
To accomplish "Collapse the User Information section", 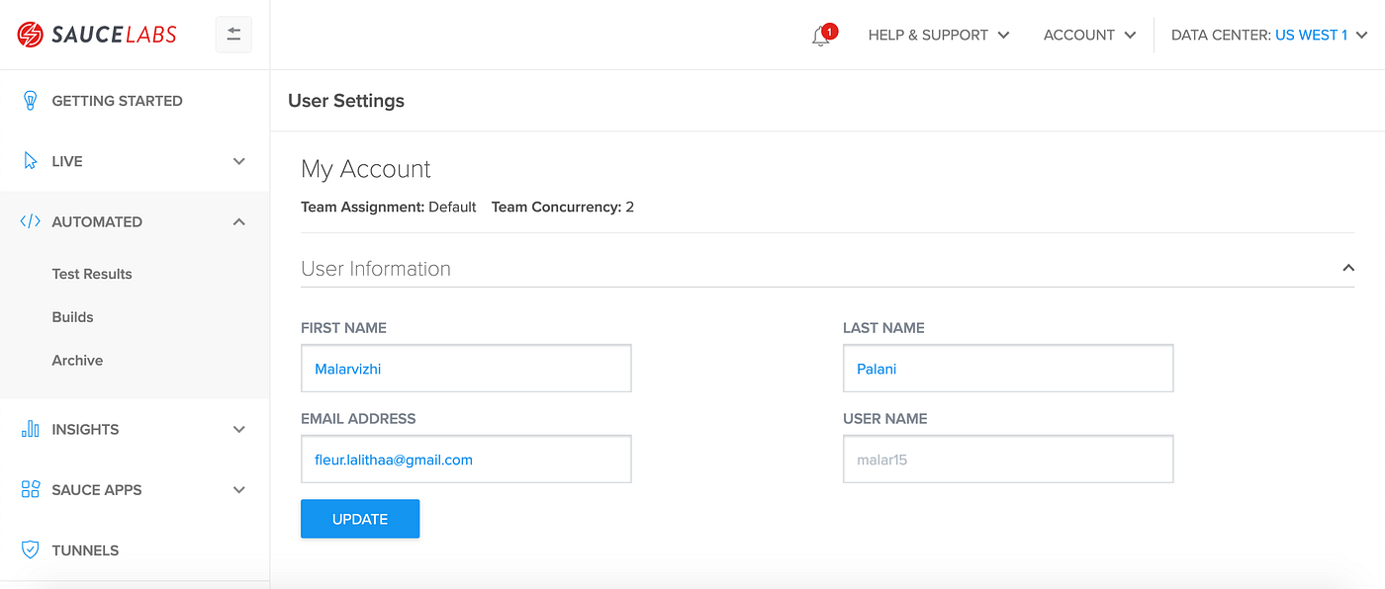I will pos(1348,267).
